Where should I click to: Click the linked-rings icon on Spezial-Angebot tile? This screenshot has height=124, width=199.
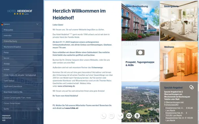click(191, 87)
